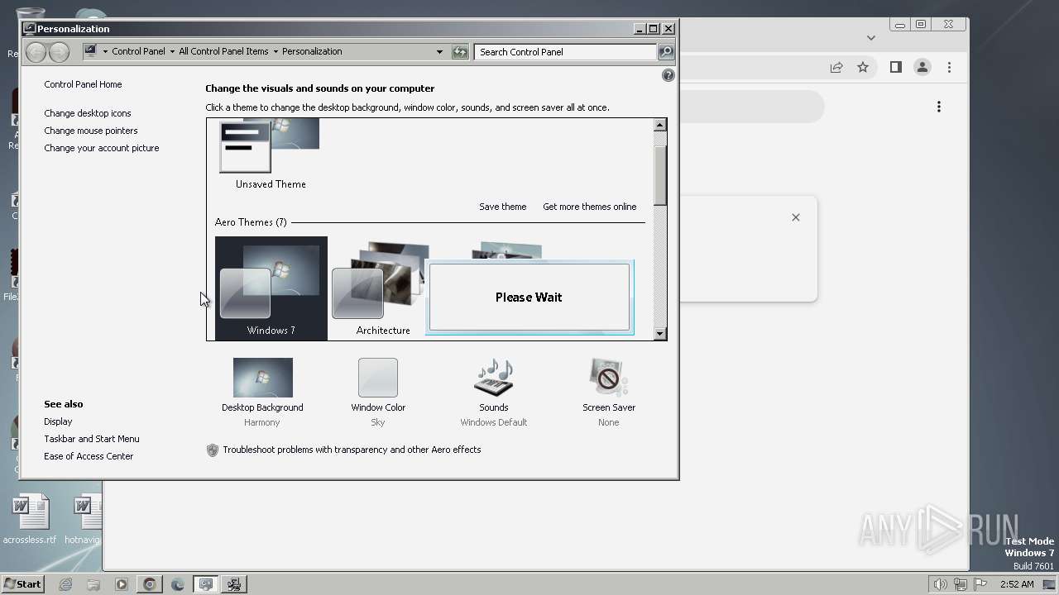Open the address bar history dropdown arrow

point(439,52)
